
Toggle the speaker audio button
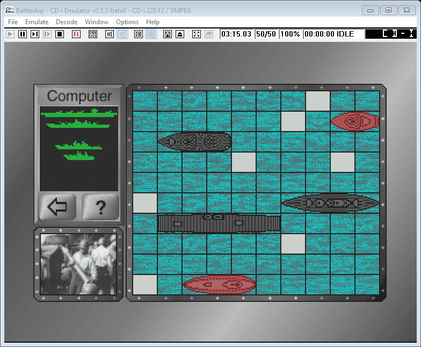point(122,34)
